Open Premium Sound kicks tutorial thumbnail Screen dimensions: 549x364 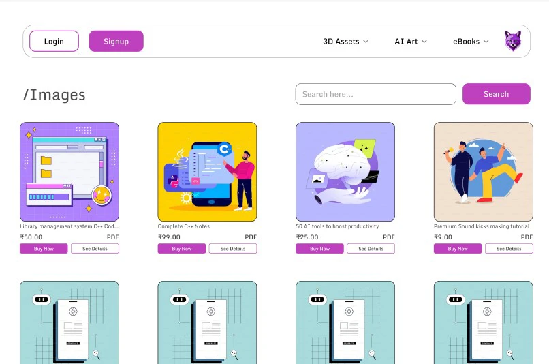point(483,172)
